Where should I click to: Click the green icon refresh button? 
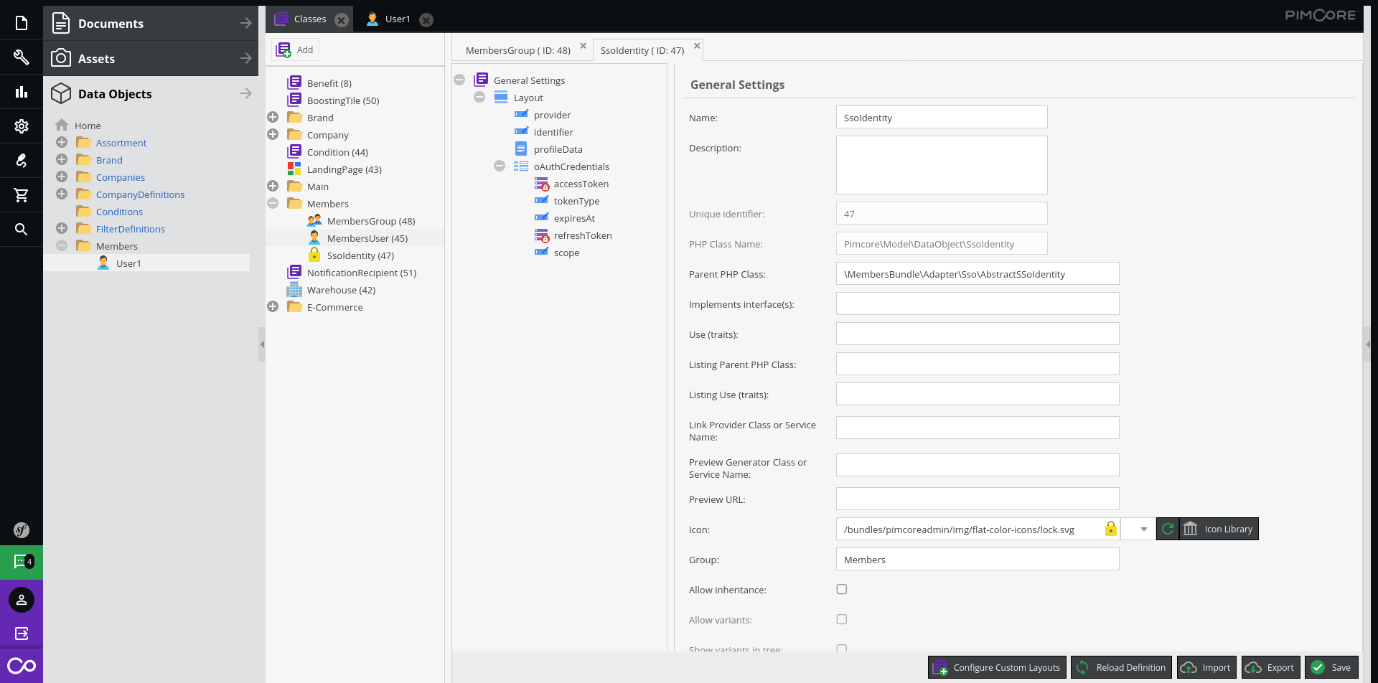[x=1168, y=529]
